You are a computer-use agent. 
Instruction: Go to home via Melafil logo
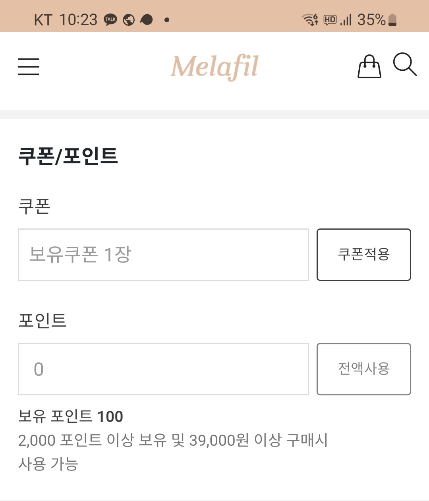[214, 66]
